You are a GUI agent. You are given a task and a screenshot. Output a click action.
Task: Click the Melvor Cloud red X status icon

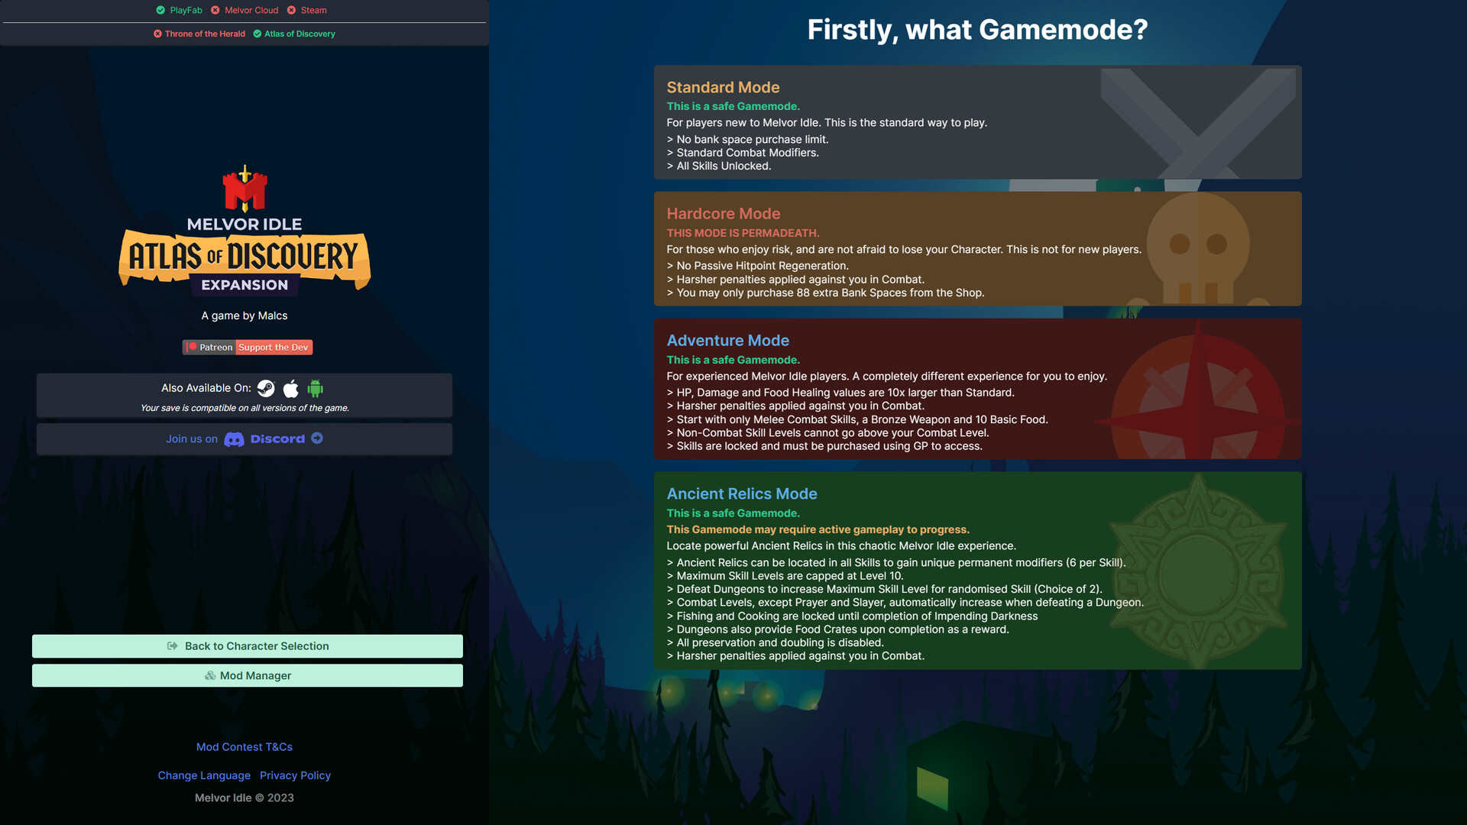click(215, 10)
